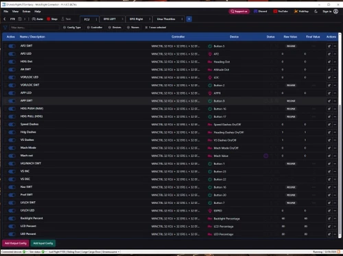Edit the AP2 LED config row
The height and width of the screenshot is (256, 343).
(x=329, y=54)
